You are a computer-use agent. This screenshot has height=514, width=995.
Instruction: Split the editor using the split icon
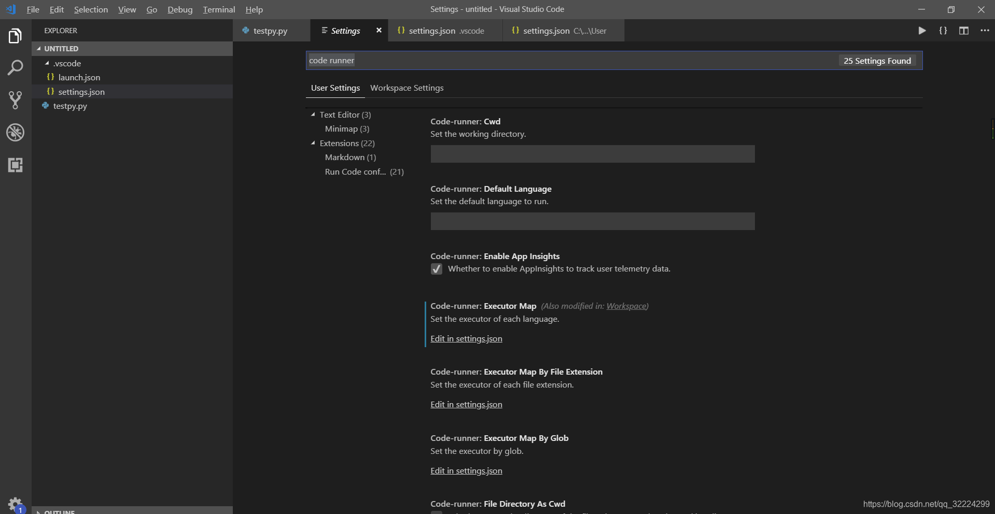click(963, 31)
